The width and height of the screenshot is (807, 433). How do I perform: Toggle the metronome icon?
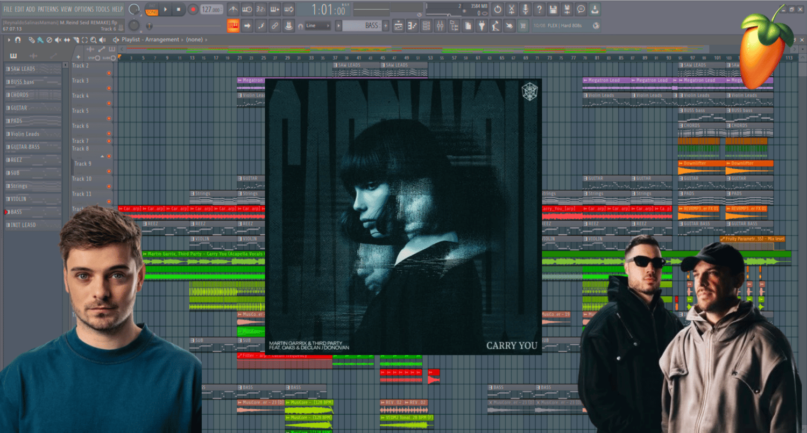pos(233,9)
